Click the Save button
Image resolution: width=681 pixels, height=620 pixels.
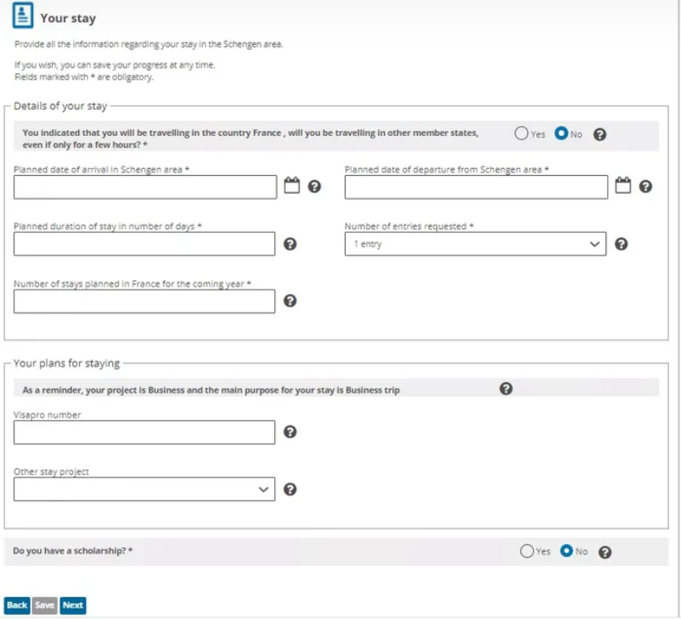point(45,606)
